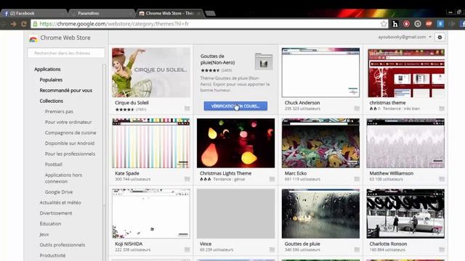Select 'Pour votre ordinateur' collection
Screen dimensions: 465x261
point(68,123)
